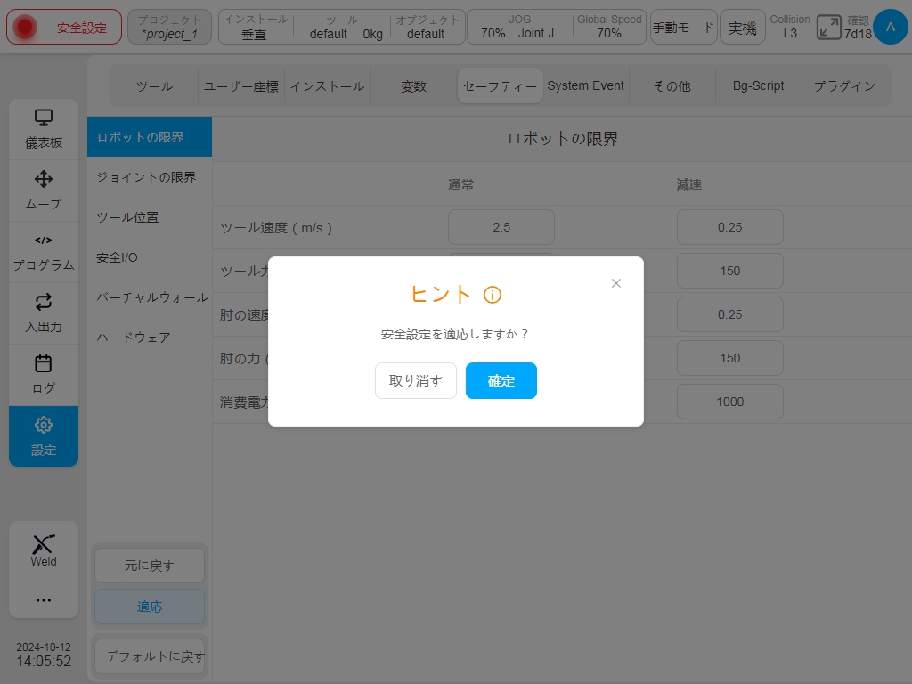
Task: Click the 通常 column header
Action: click(x=460, y=184)
